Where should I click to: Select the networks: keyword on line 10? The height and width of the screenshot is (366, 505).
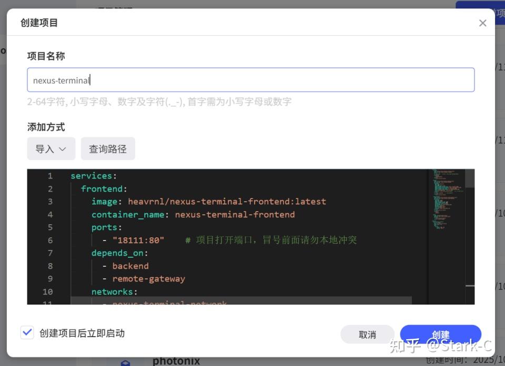click(112, 291)
